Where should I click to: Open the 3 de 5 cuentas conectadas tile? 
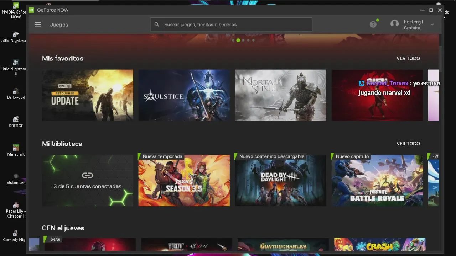(88, 180)
